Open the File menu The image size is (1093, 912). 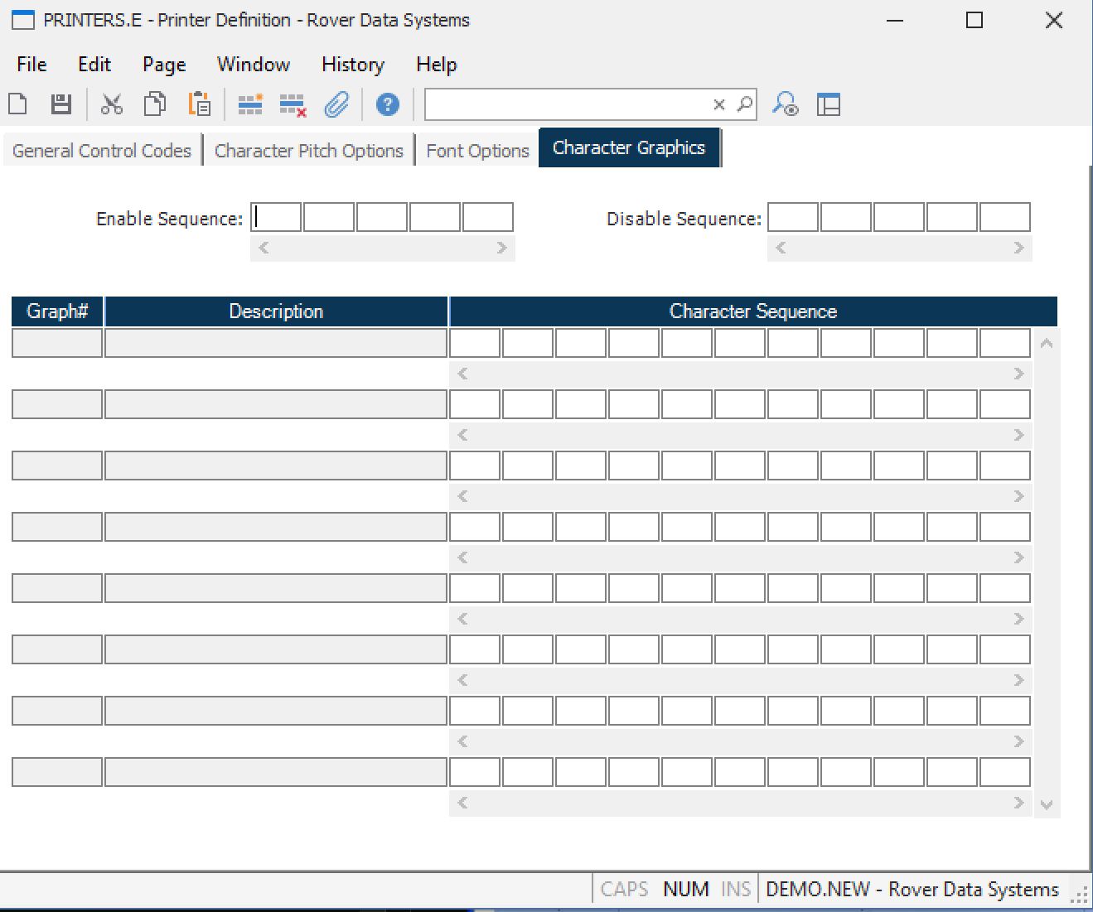(x=31, y=65)
